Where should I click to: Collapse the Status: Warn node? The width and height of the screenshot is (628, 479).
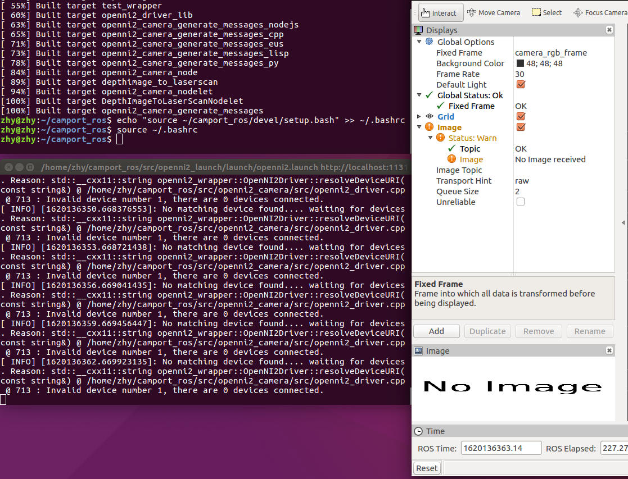pos(430,138)
